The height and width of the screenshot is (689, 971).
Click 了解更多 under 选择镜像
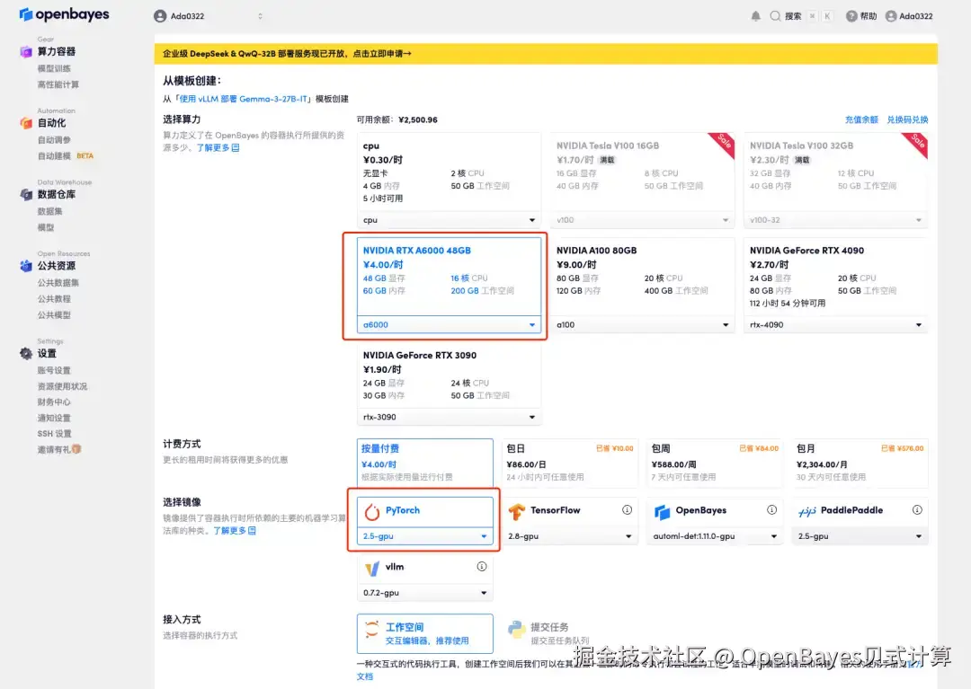[x=234, y=531]
